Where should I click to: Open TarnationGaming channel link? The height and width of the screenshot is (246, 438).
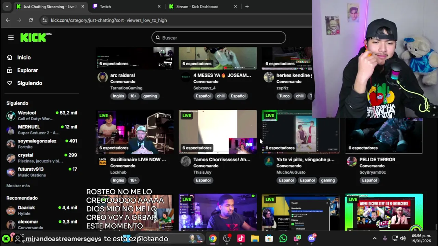pos(126,88)
